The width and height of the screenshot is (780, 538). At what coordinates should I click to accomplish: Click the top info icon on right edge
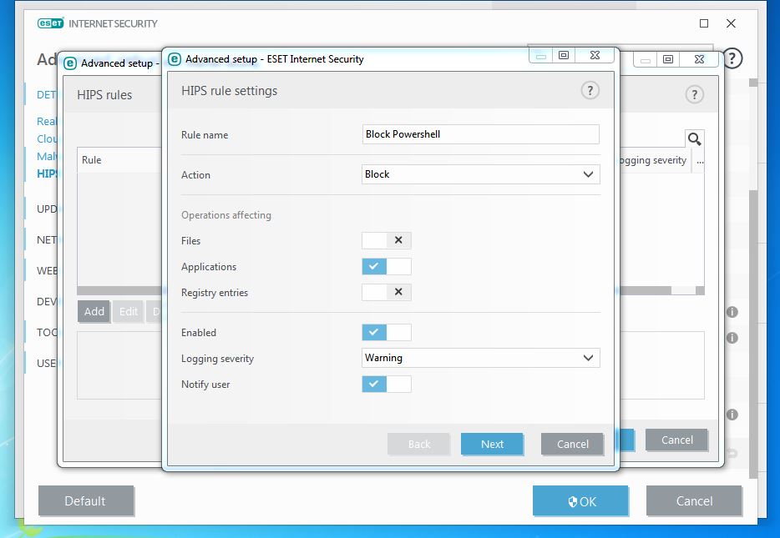[732, 312]
